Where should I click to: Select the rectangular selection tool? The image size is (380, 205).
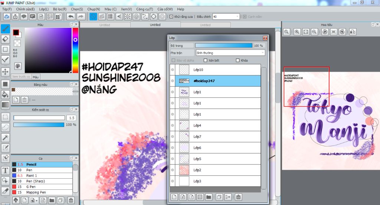pyautogui.click(x=5, y=117)
